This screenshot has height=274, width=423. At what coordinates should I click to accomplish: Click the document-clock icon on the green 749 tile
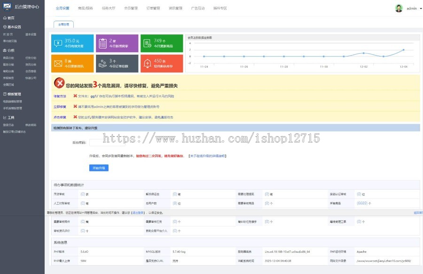pyautogui.click(x=147, y=43)
